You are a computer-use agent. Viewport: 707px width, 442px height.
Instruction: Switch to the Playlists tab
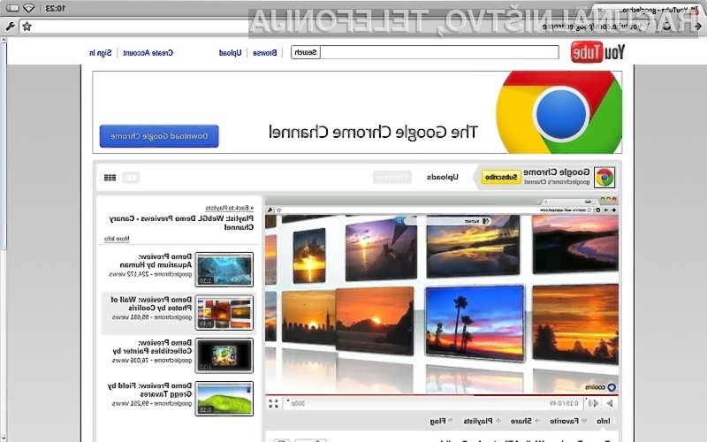tap(392, 177)
